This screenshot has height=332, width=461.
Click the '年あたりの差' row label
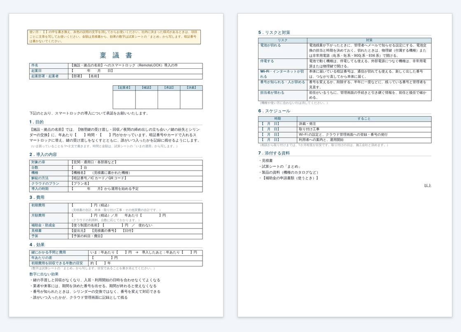click(59, 258)
